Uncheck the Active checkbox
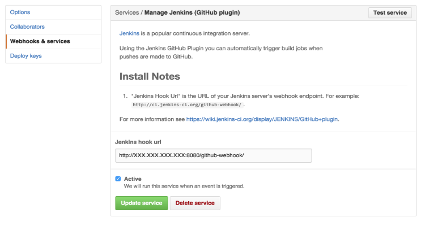 tap(118, 179)
